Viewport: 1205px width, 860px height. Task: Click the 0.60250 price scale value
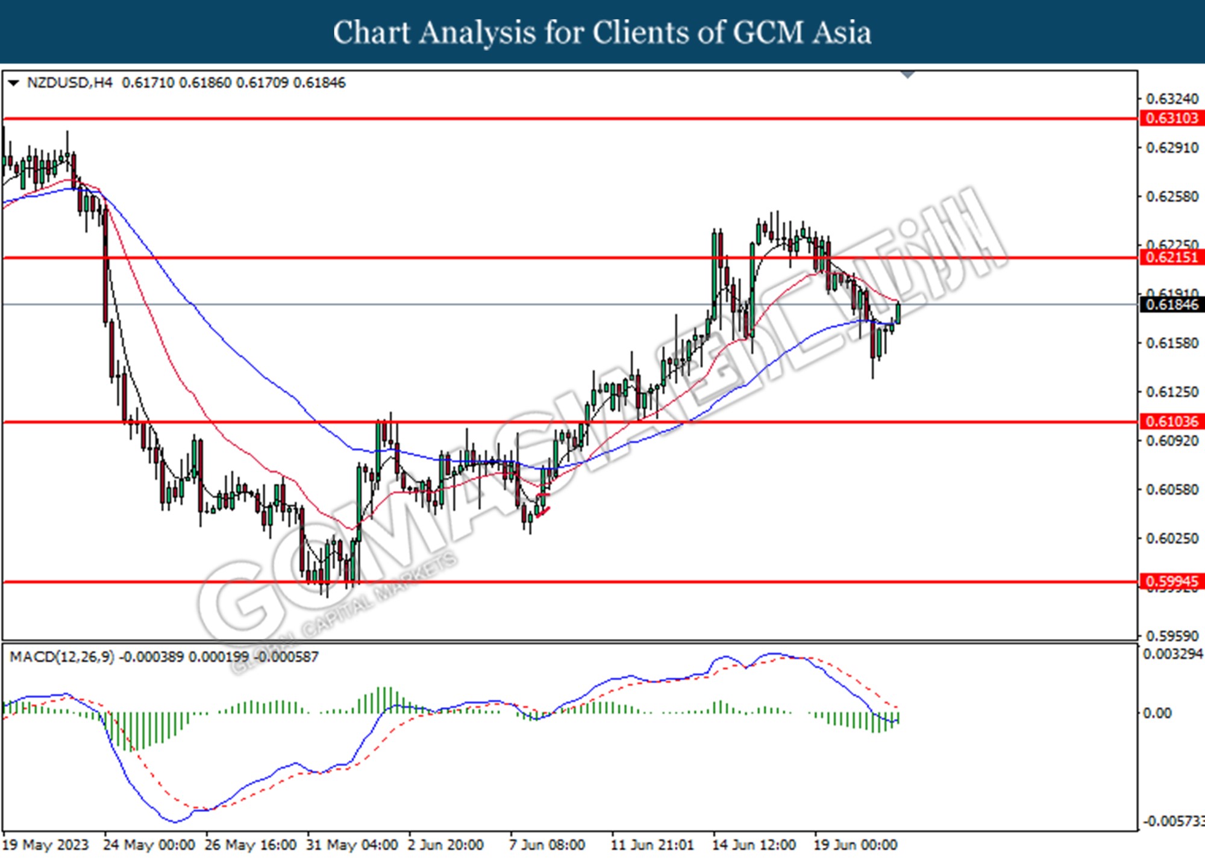click(1172, 538)
